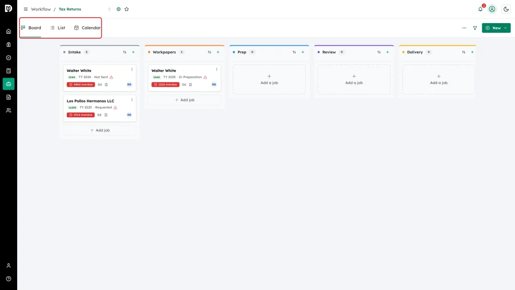
Task: Sort the Review column
Action: (379, 52)
